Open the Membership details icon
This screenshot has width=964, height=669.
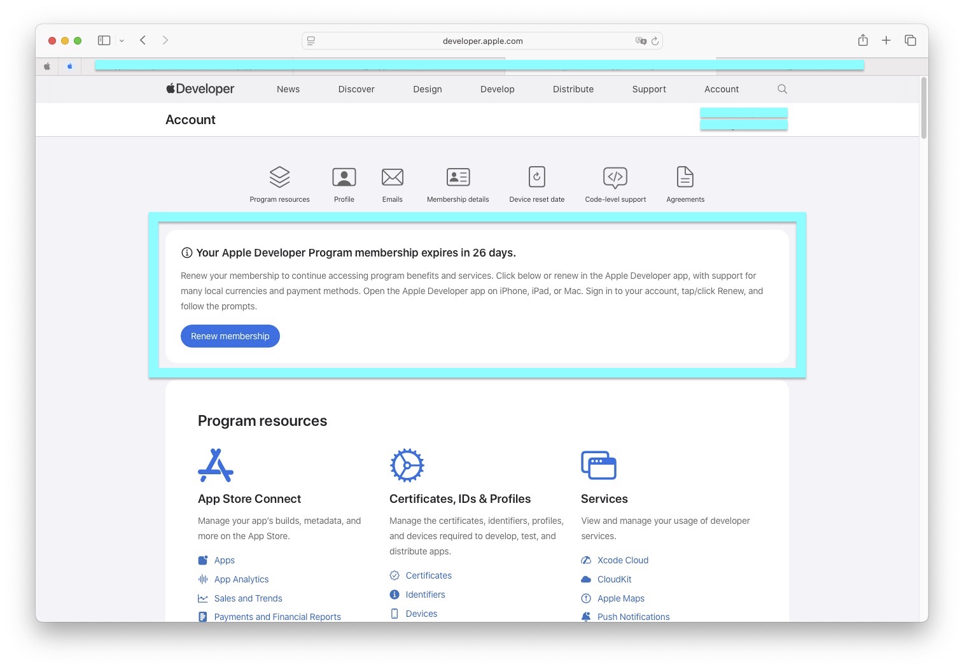pos(458,177)
